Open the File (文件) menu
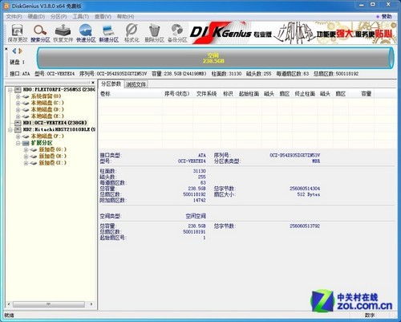The image size is (401, 322). (14, 17)
